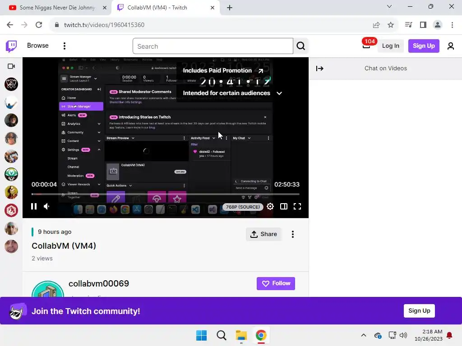
Task: Collapse the chat panel with arrow icon
Action: point(320,68)
